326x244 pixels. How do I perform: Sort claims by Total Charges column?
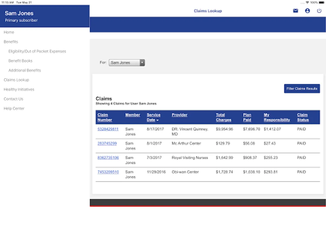(x=224, y=117)
